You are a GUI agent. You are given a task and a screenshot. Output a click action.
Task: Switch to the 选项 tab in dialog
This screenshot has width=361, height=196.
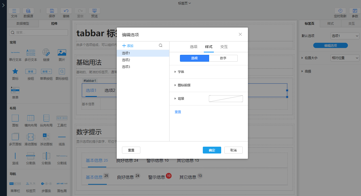[194, 47]
